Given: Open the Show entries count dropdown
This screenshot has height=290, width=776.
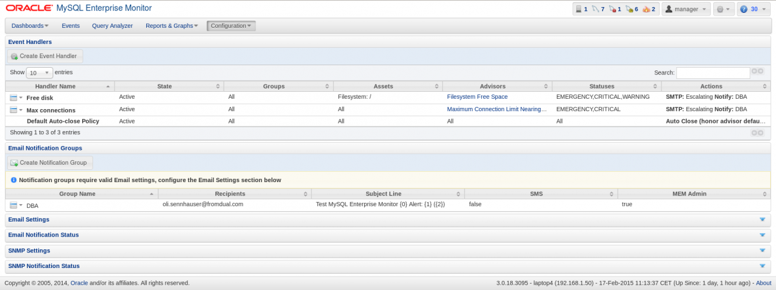Looking at the screenshot, I should coord(39,73).
